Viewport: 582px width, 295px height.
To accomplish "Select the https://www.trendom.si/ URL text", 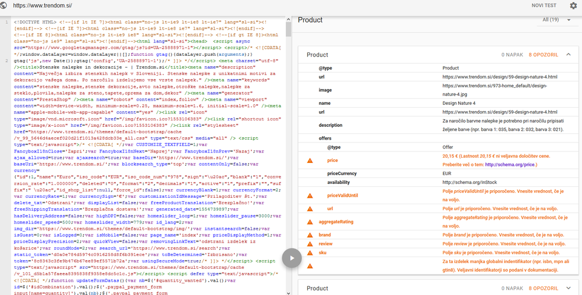I will tap(42, 6).
